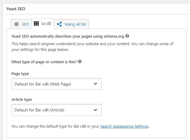This screenshot has width=190, height=140.
Task: Click the 'What type of page' question text
Action: coord(44,62)
